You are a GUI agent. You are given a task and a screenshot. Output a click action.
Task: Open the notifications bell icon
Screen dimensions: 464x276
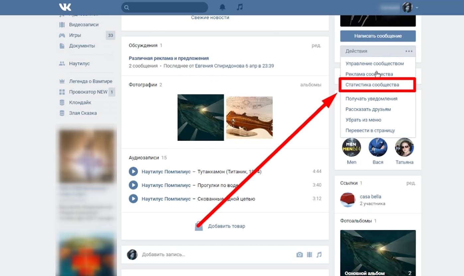(223, 7)
